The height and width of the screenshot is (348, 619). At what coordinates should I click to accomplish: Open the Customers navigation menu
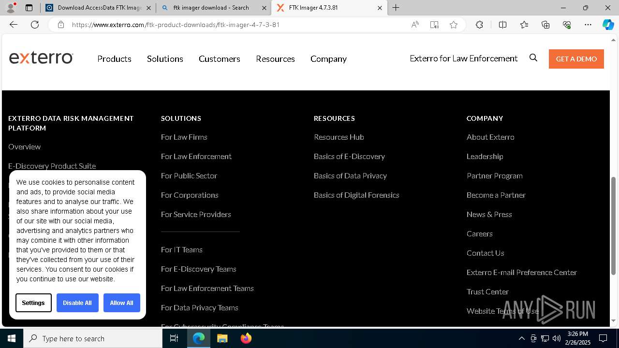[x=219, y=58]
